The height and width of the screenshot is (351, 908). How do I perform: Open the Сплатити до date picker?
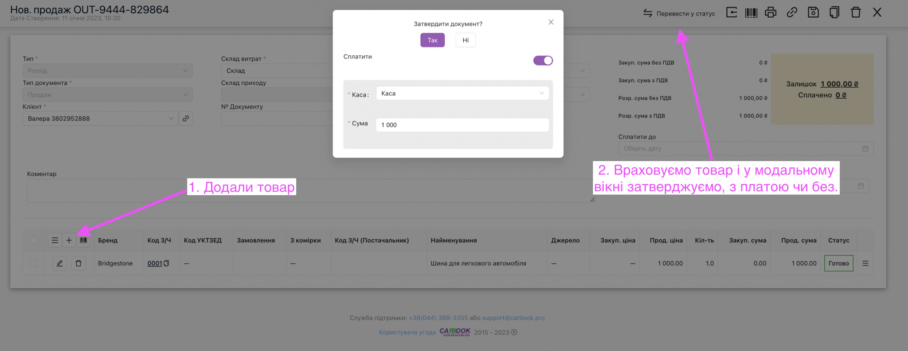point(745,149)
